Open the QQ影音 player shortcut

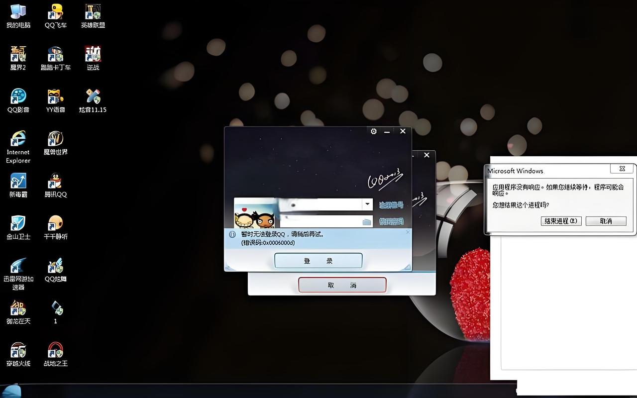(x=18, y=99)
